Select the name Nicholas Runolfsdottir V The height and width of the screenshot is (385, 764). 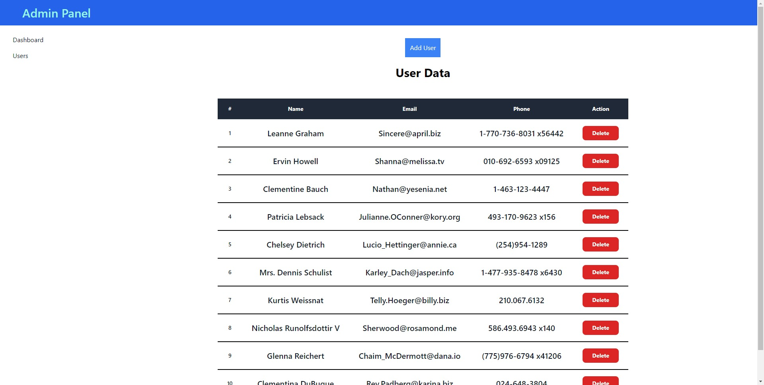click(x=296, y=328)
